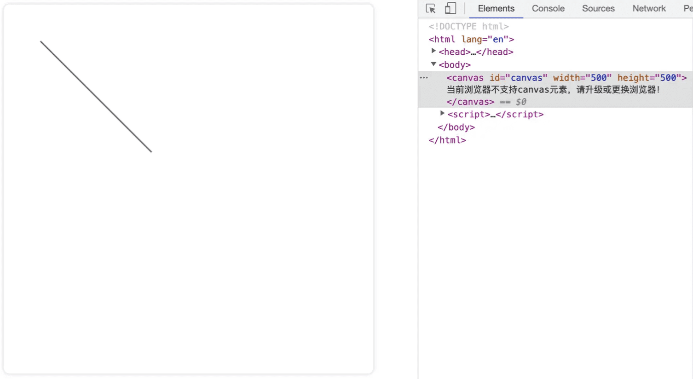Select the Chinese canvas fallback text

(x=553, y=90)
